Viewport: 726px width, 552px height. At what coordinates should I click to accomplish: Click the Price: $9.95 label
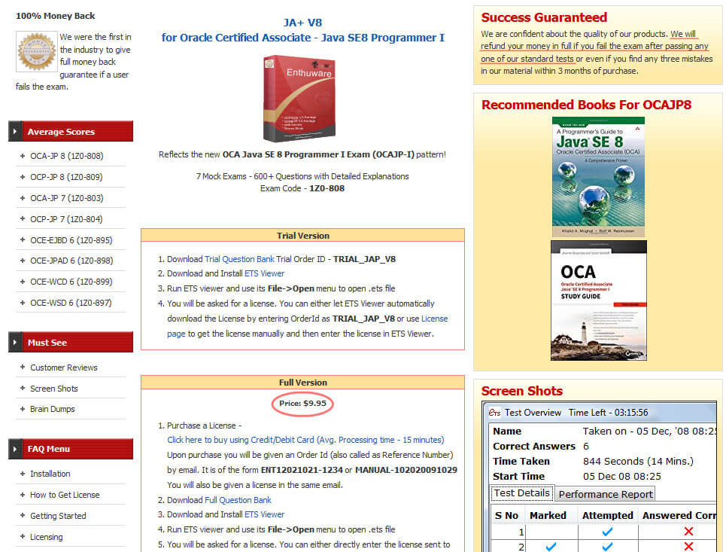[x=302, y=403]
